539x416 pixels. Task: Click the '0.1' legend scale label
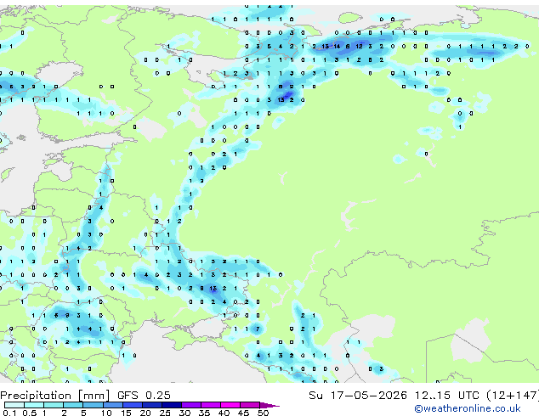9,413
